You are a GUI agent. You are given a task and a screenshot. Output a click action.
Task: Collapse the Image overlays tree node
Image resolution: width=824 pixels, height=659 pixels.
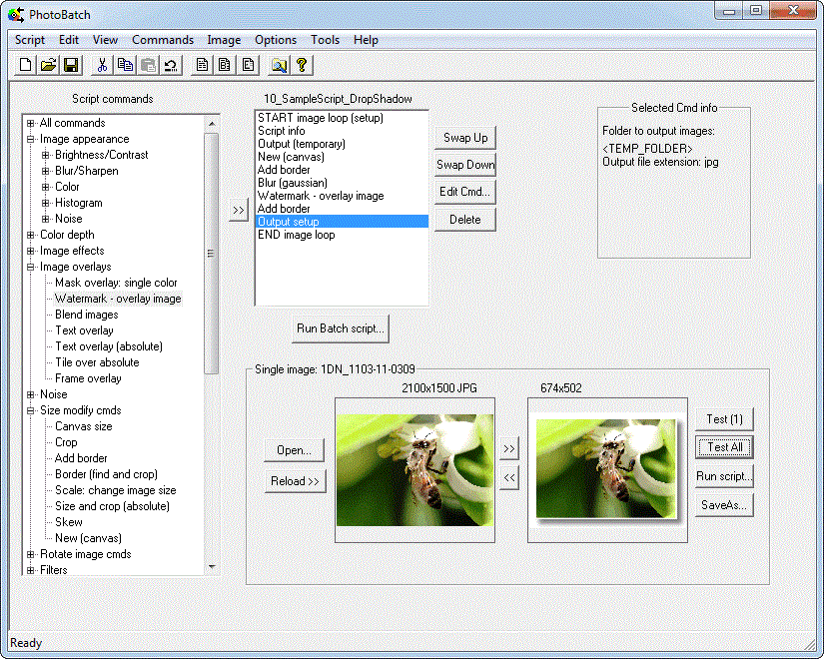point(31,267)
